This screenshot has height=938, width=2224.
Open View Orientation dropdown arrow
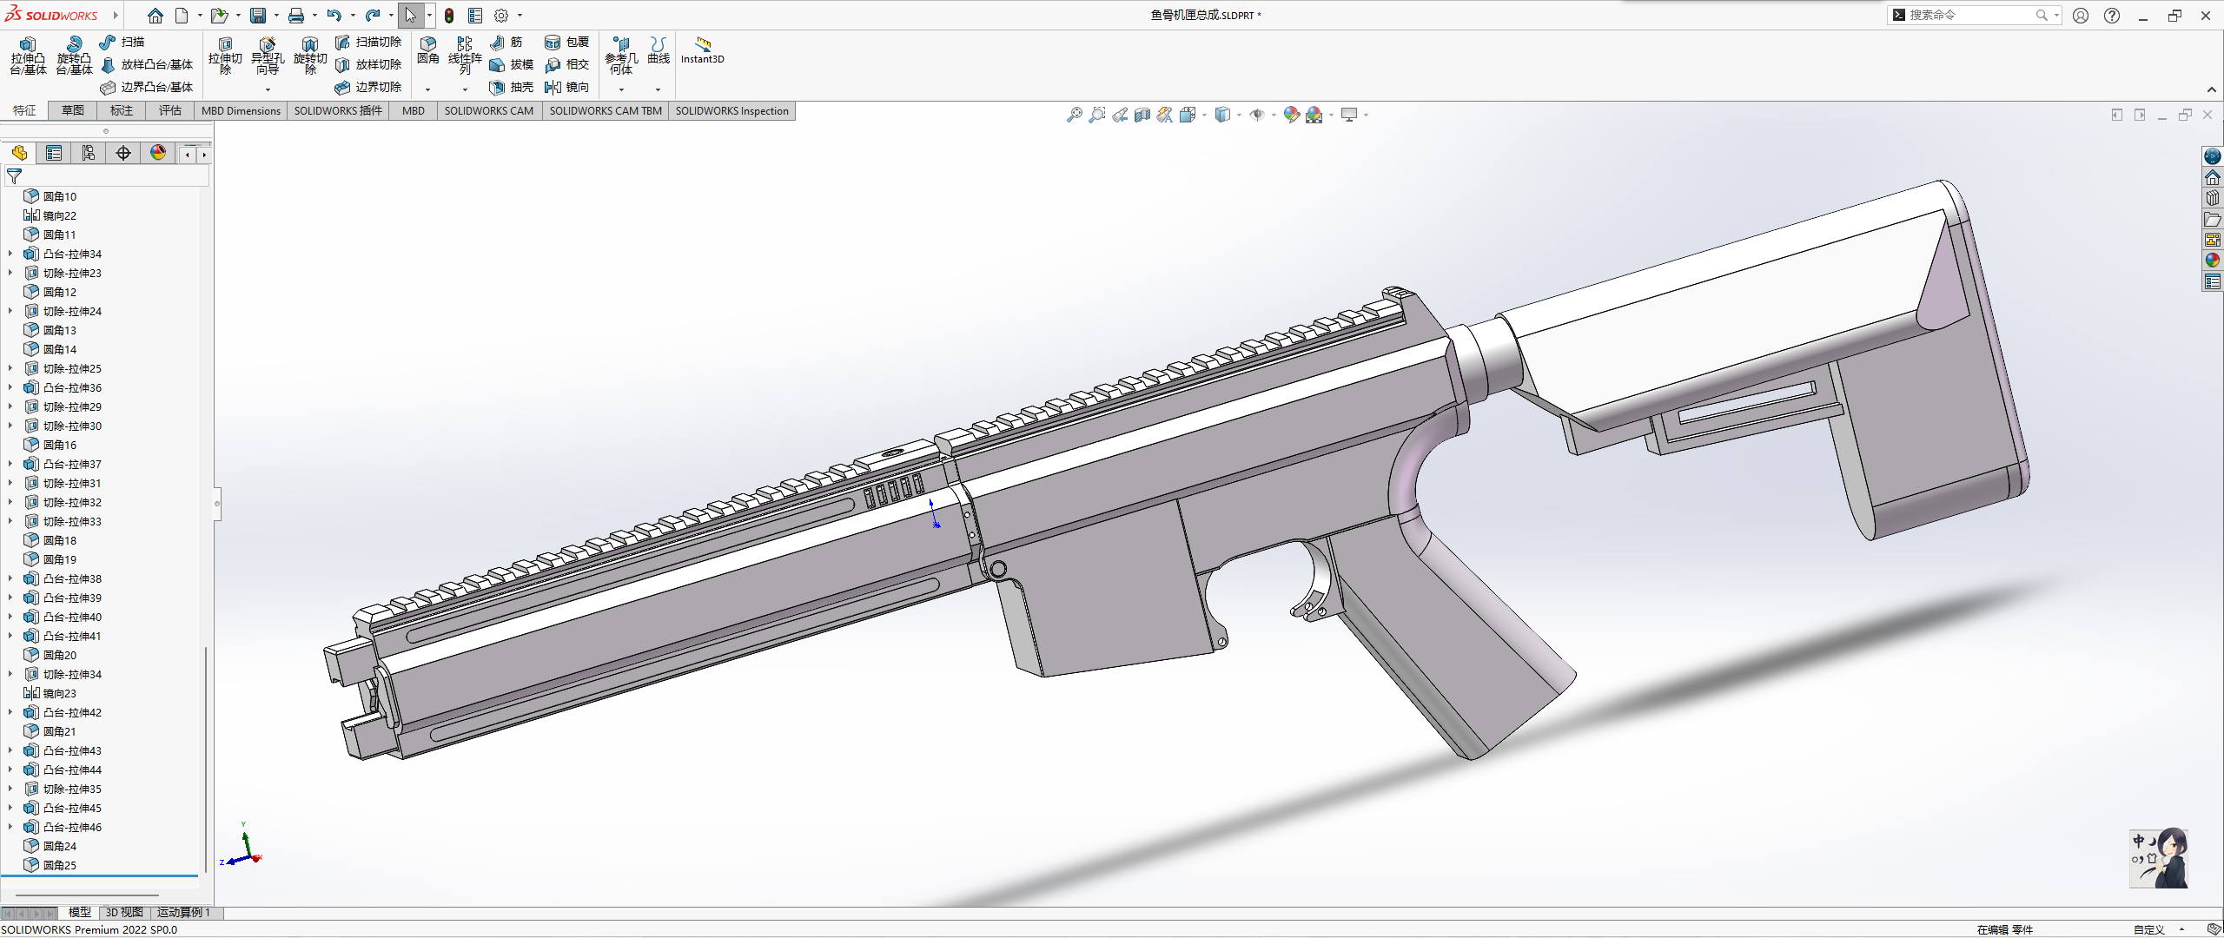pos(1204,115)
